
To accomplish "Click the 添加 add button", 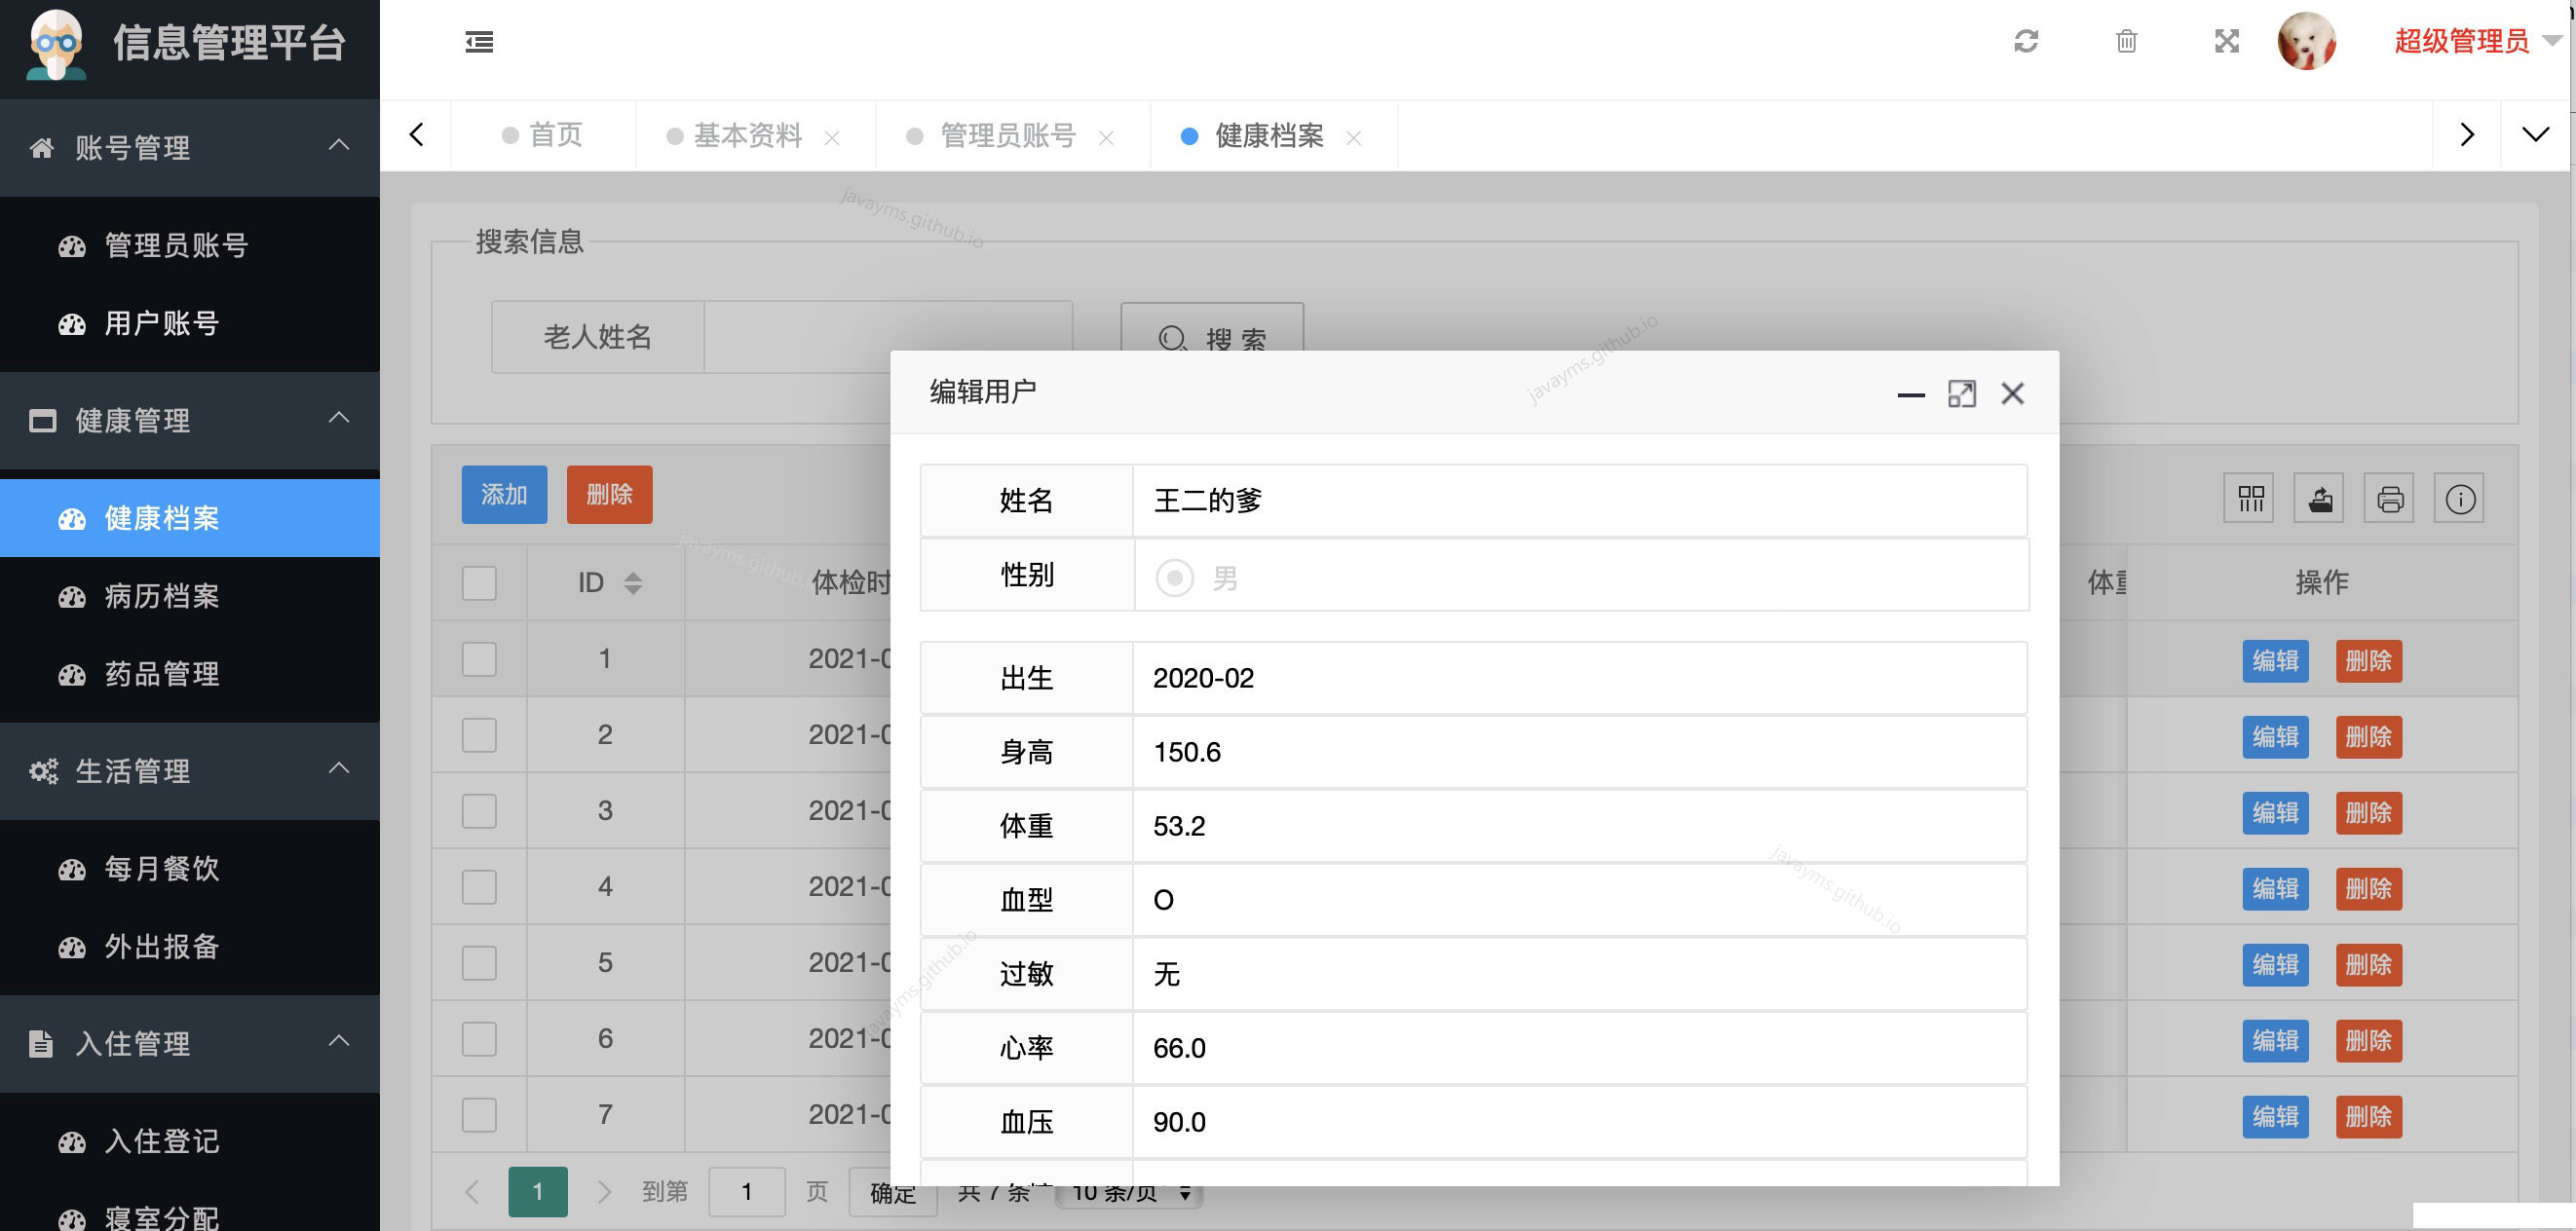I will 504,494.
